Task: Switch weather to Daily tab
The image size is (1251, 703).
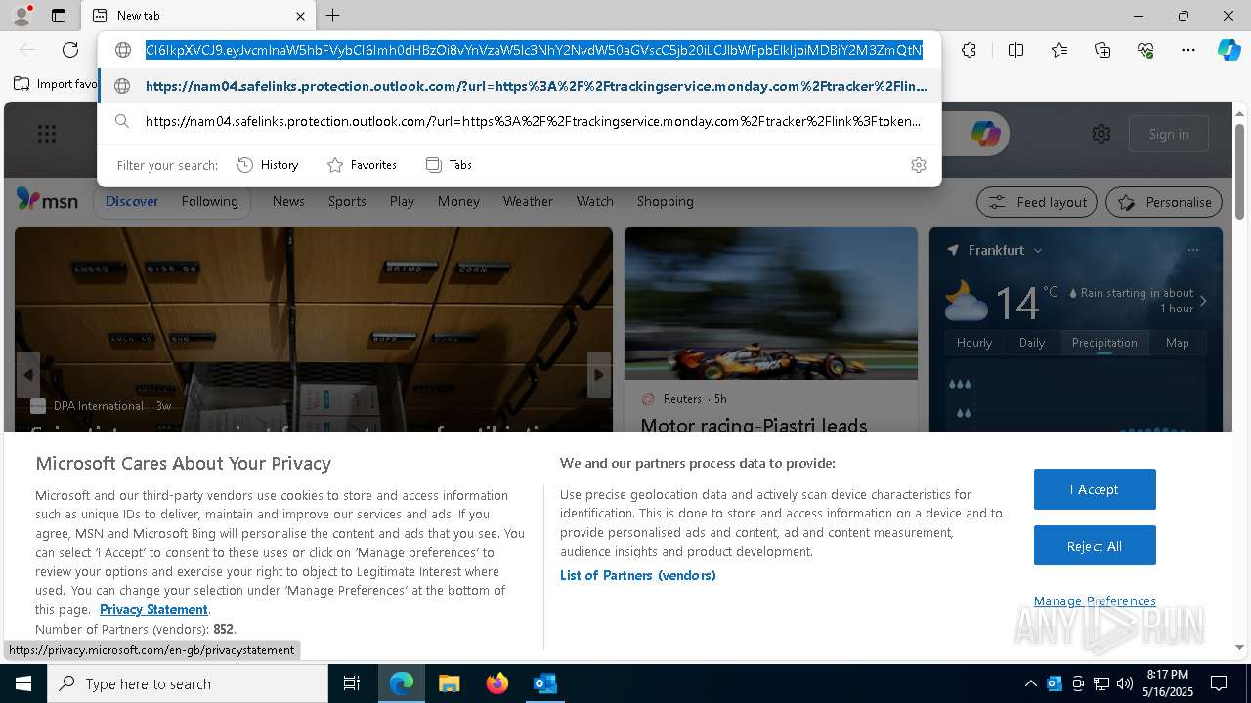Action: pos(1032,343)
